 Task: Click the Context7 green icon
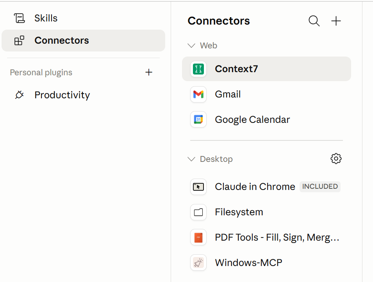[198, 69]
